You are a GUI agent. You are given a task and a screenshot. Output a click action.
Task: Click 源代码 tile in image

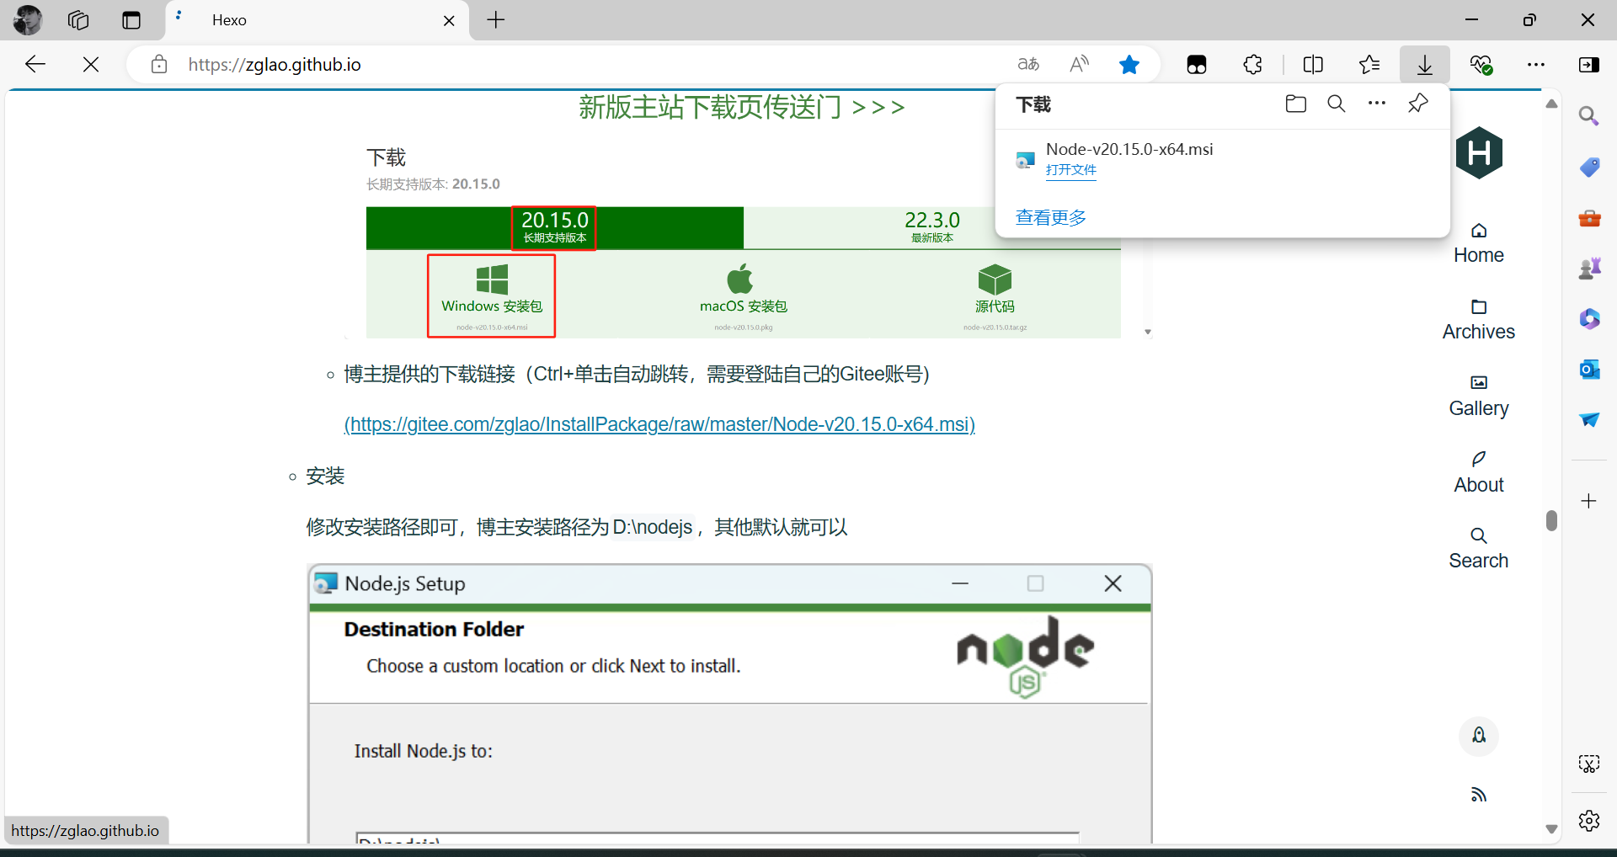(x=995, y=296)
